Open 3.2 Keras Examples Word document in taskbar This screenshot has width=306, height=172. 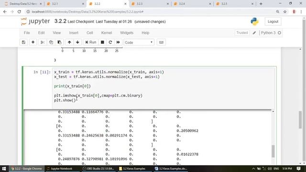pyautogui.click(x=171, y=169)
